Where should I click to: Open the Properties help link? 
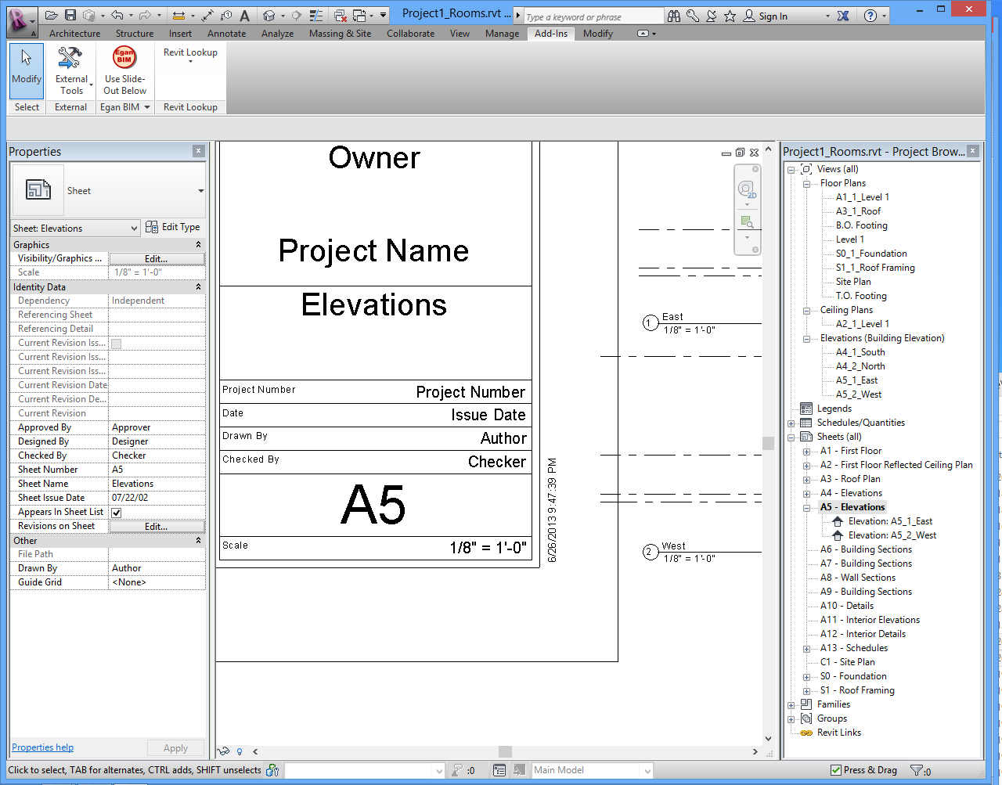(42, 747)
